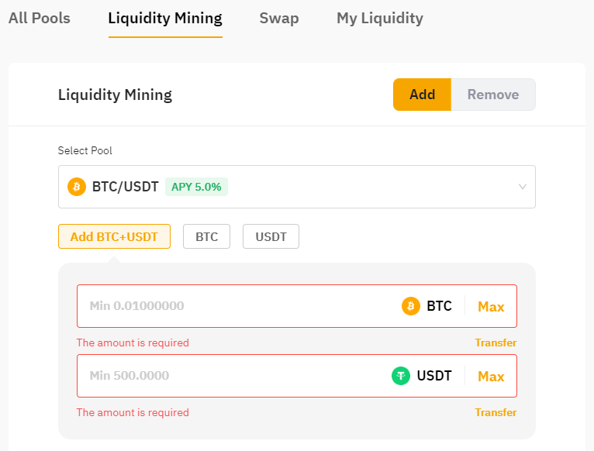The width and height of the screenshot is (594, 451).
Task: Open the My Liquidity tab
Action: point(380,18)
